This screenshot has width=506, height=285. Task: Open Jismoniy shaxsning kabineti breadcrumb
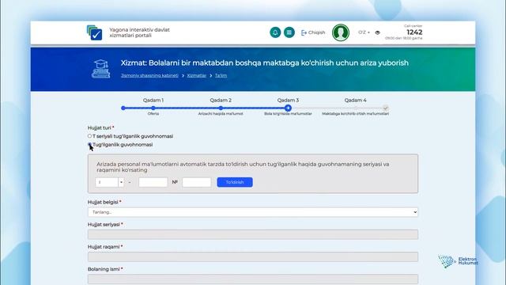point(149,75)
